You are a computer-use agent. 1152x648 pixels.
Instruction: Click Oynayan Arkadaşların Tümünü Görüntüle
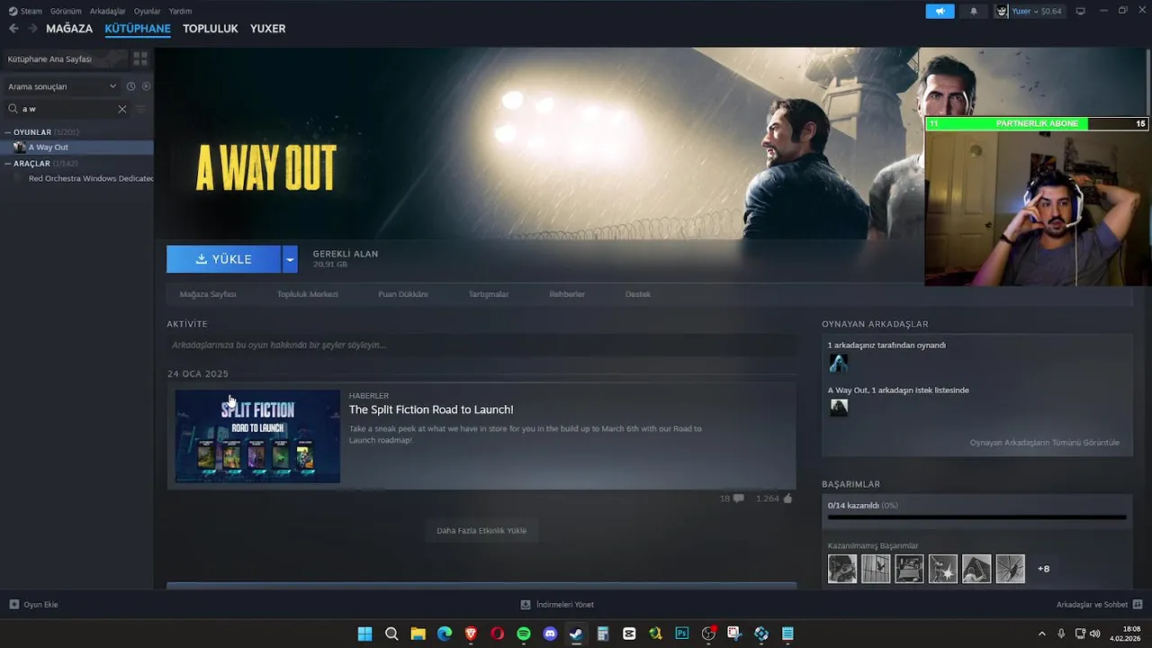click(x=1045, y=443)
